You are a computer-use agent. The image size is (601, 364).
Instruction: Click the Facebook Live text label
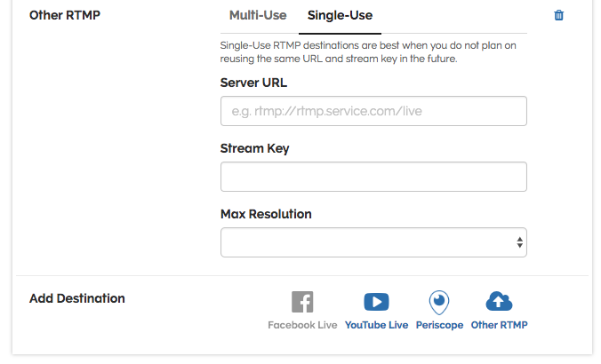302,325
